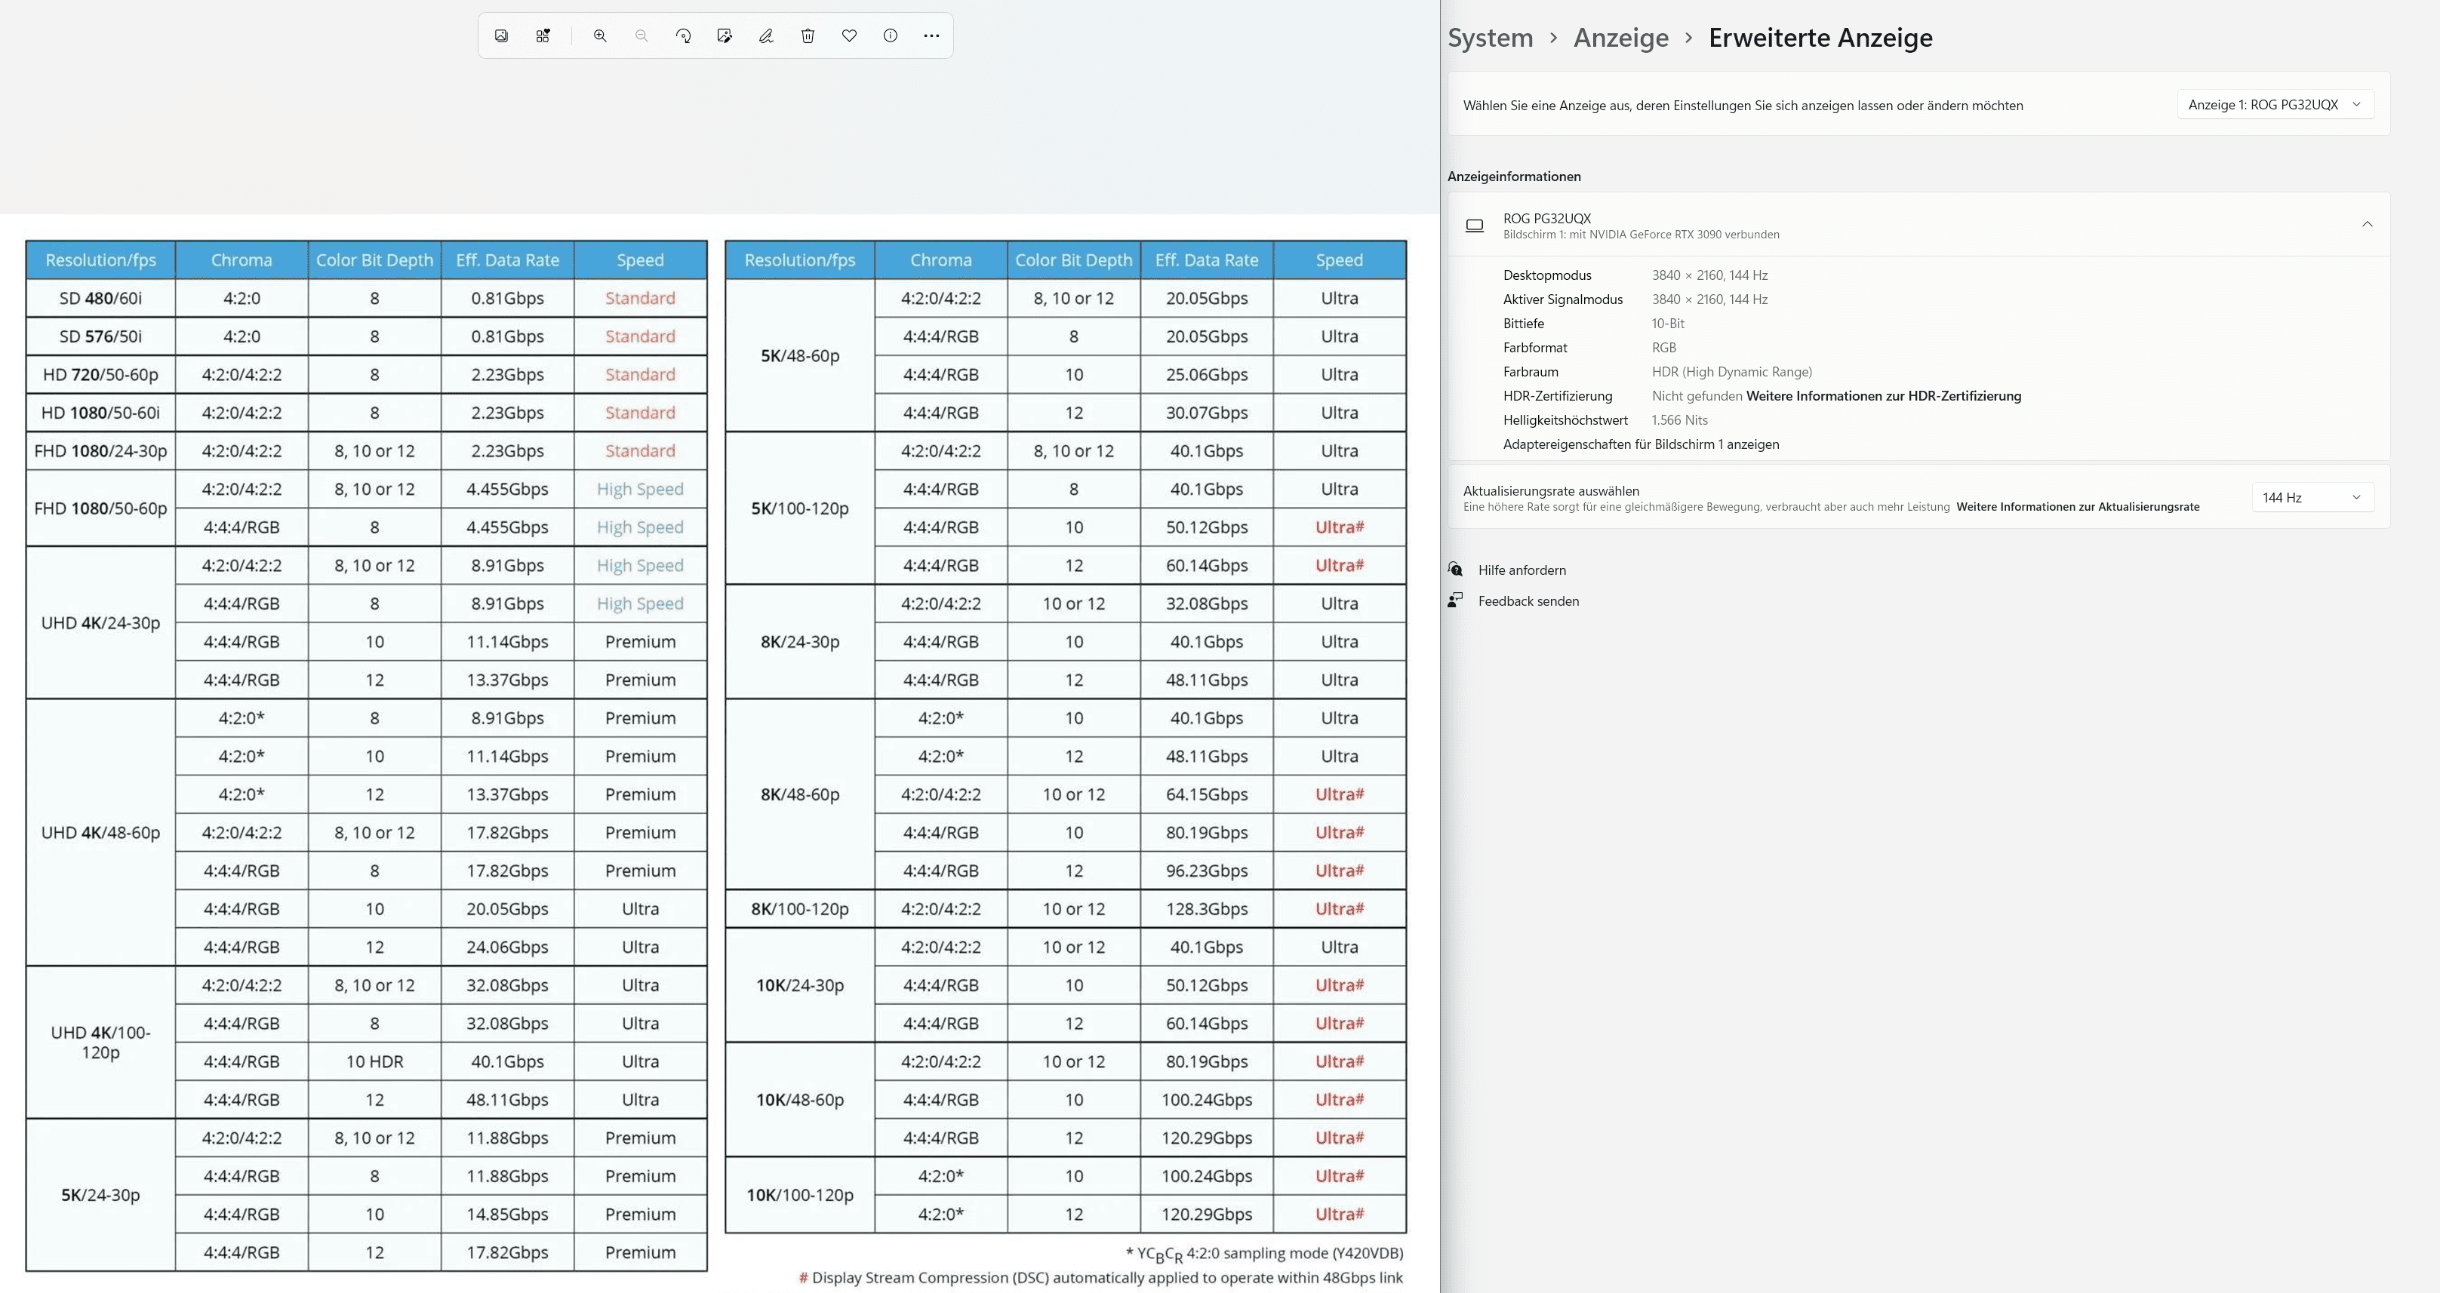Open all photos collection icon
This screenshot has height=1293, width=2440.
click(x=501, y=36)
